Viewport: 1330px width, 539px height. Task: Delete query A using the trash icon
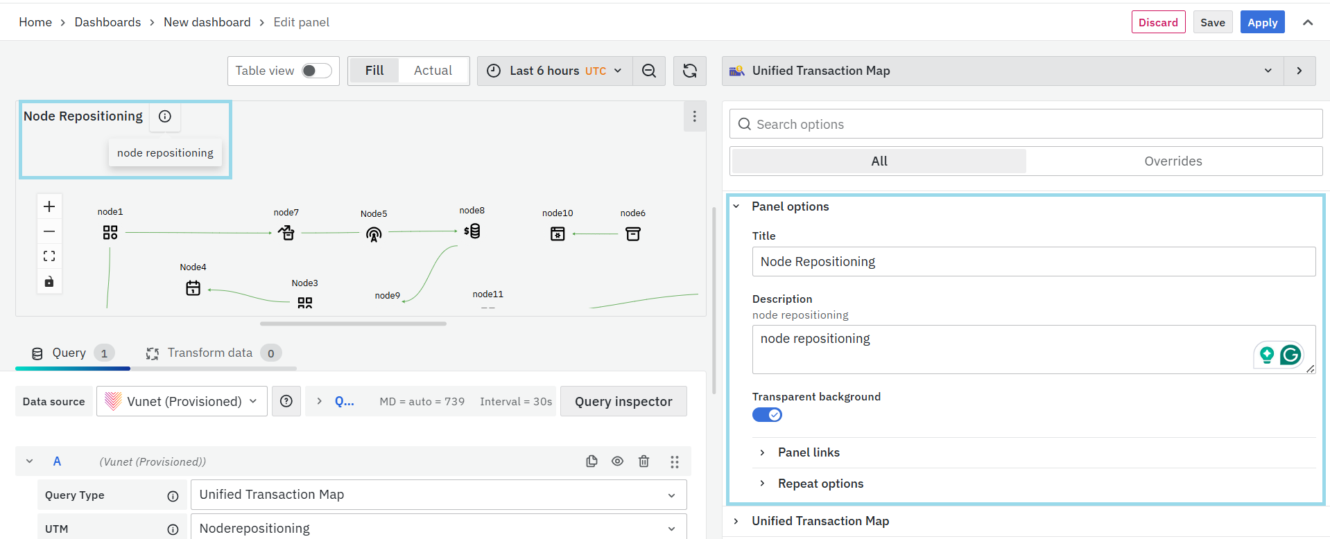(644, 461)
